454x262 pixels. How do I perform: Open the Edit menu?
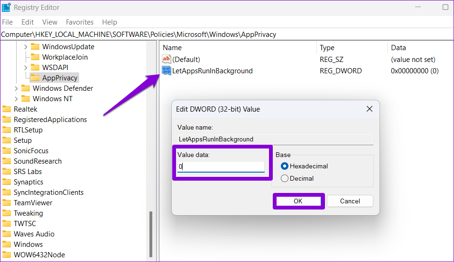click(x=28, y=22)
